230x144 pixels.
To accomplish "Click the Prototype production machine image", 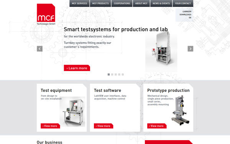I will pos(181,110).
